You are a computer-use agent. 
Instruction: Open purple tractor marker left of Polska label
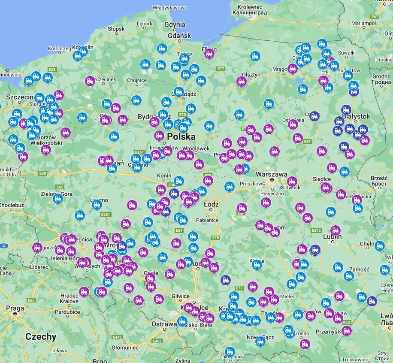pos(159,136)
